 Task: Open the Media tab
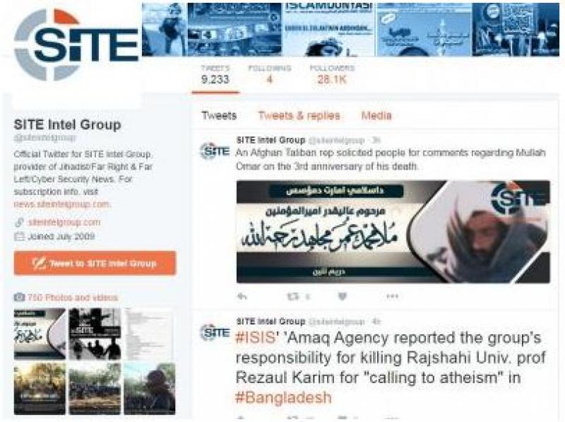point(376,116)
